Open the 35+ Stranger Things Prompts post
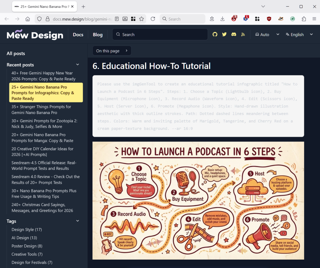The image size is (320, 268). (x=41, y=109)
